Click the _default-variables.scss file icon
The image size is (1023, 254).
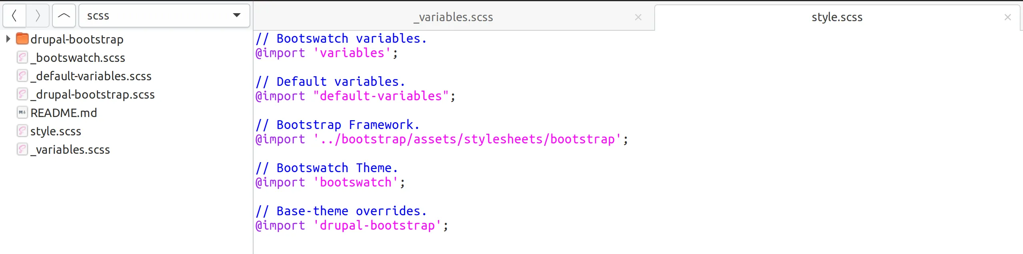pyautogui.click(x=22, y=76)
